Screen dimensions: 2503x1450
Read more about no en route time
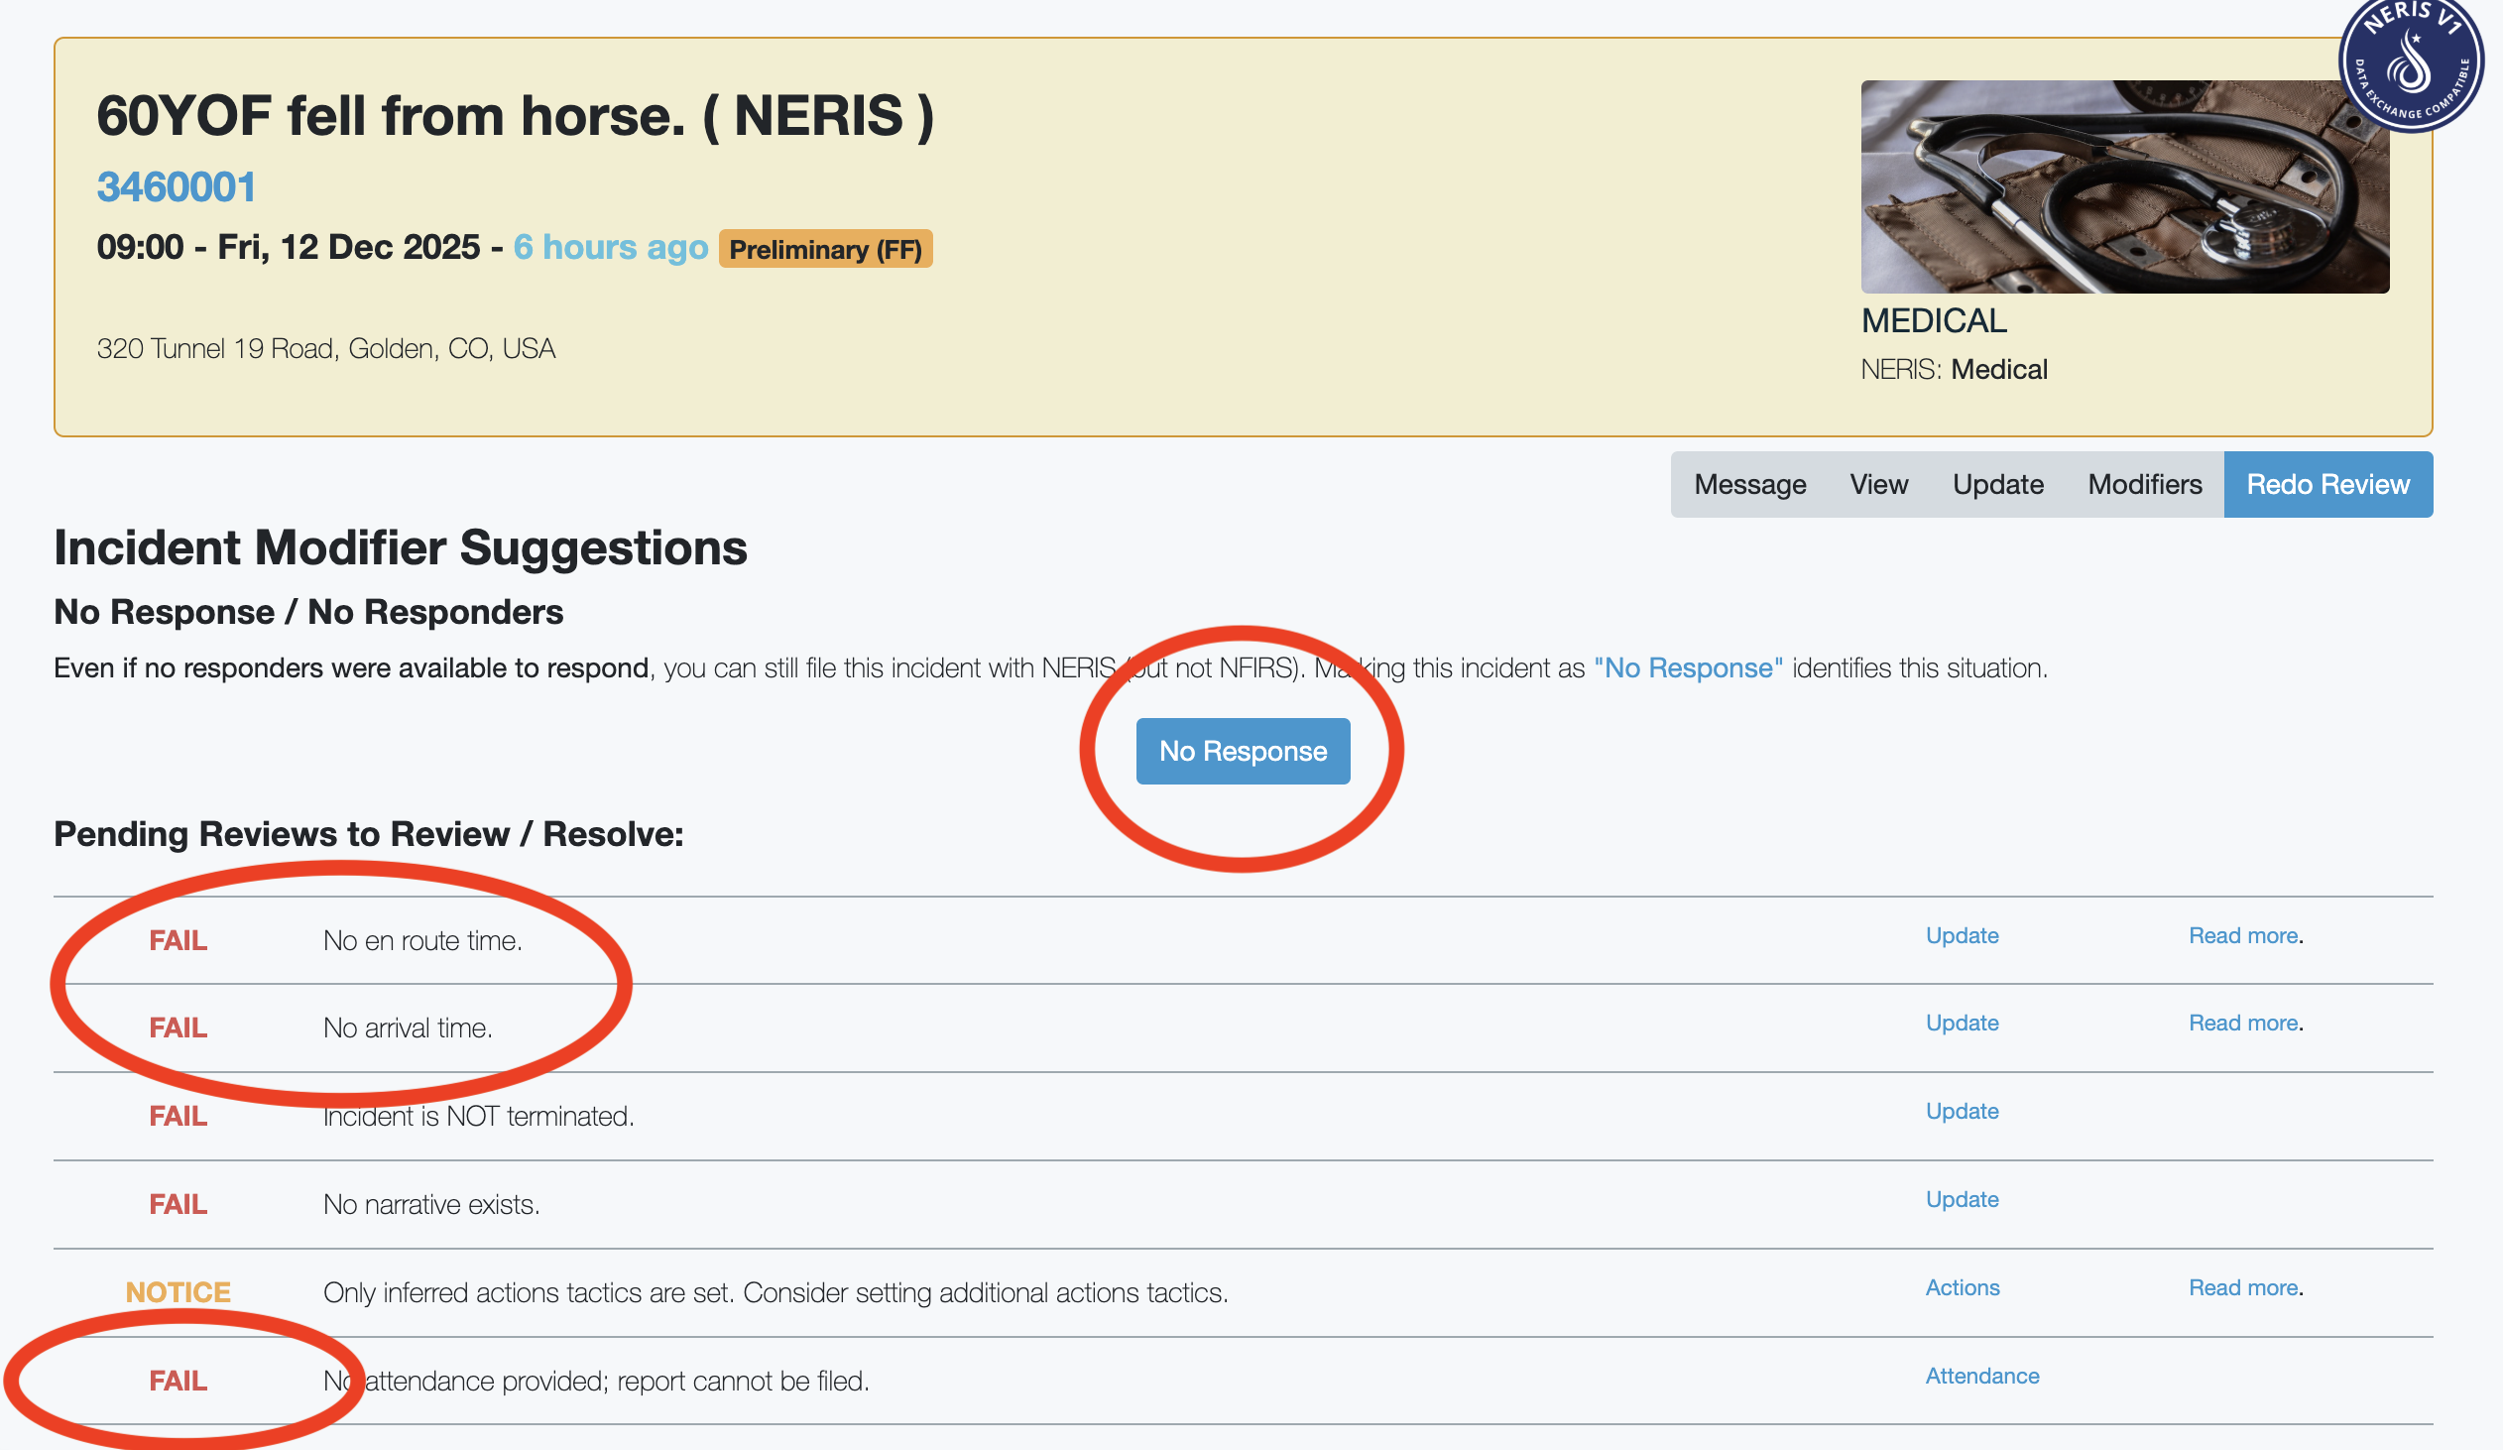tap(2243, 935)
